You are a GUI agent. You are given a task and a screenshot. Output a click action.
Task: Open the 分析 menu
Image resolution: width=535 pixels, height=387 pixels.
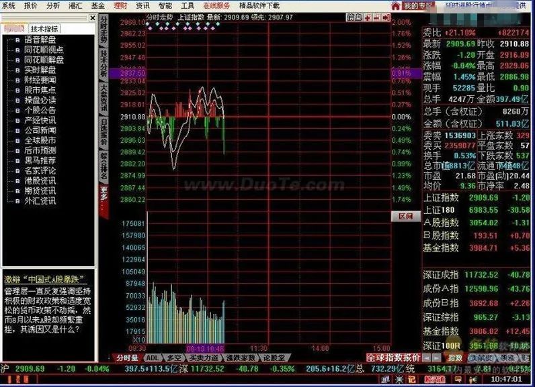(x=53, y=5)
